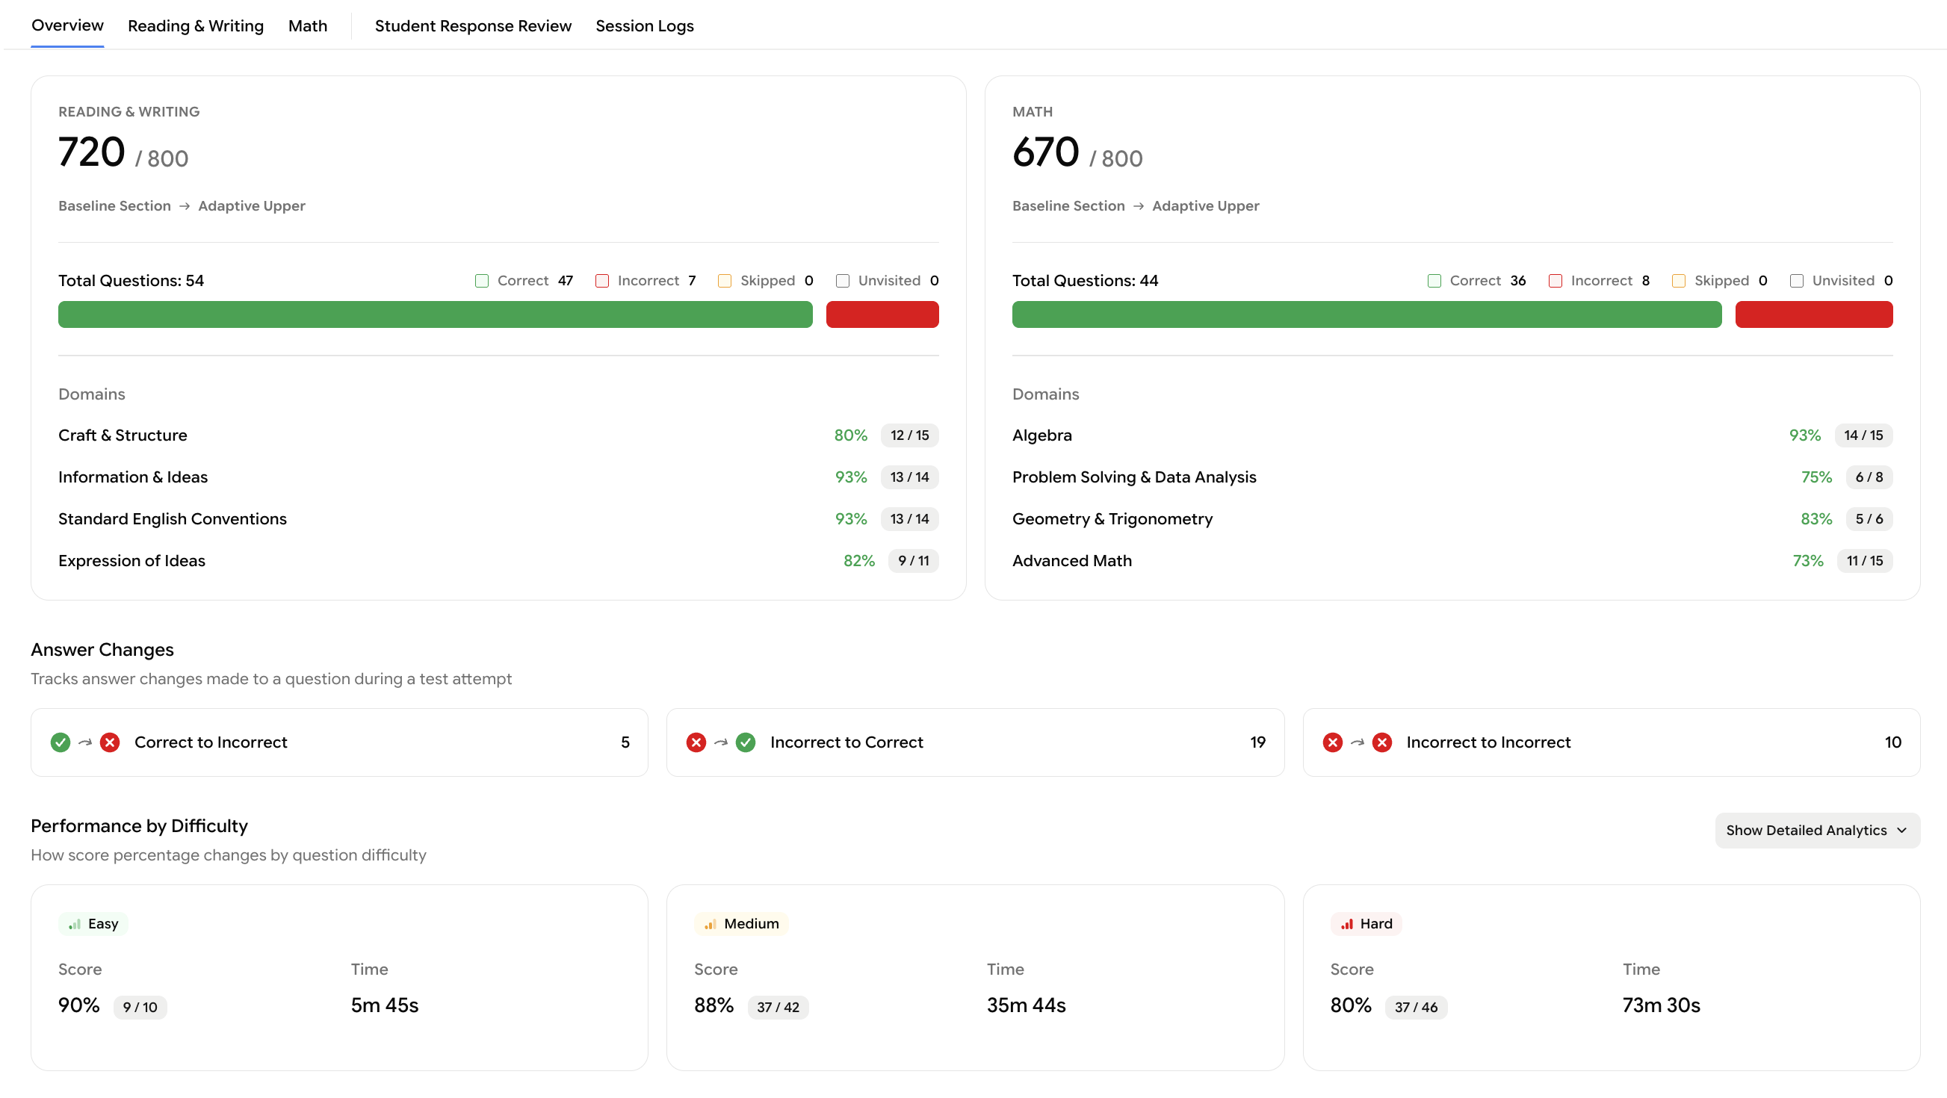The width and height of the screenshot is (1947, 1098).
Task: Click the Reading & Writing Correct legend box
Action: [x=481, y=281]
